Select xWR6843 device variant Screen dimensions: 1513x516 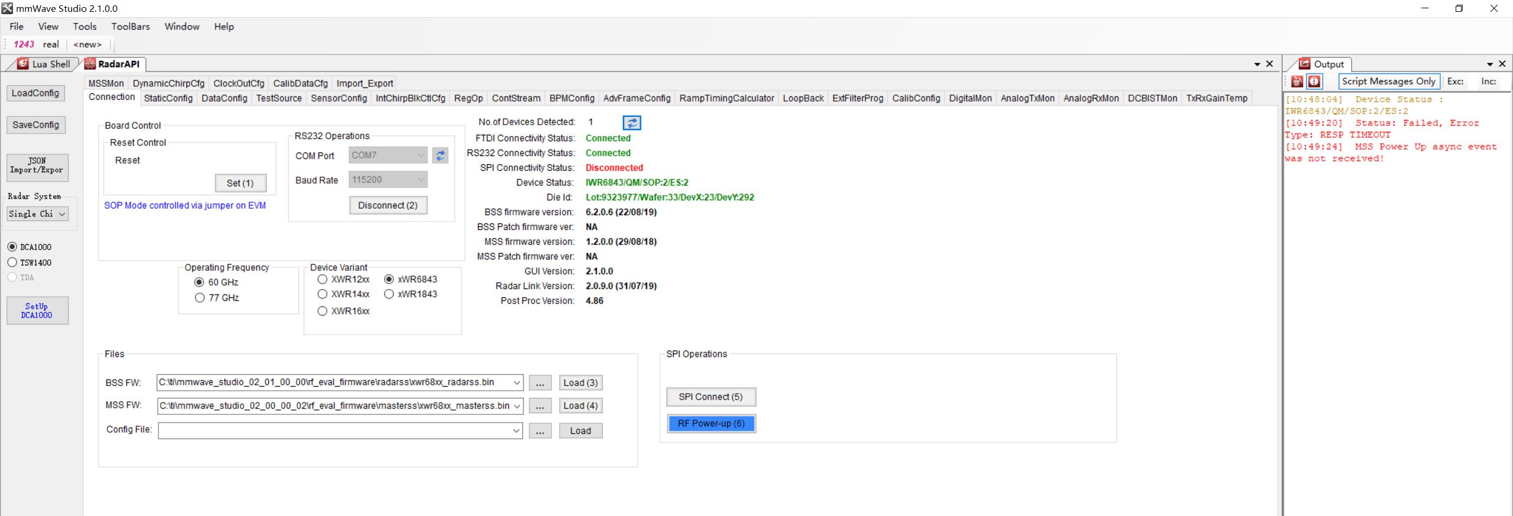[389, 279]
